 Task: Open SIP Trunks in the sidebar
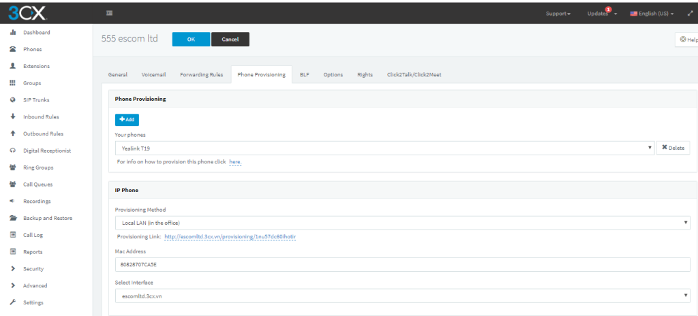point(37,100)
